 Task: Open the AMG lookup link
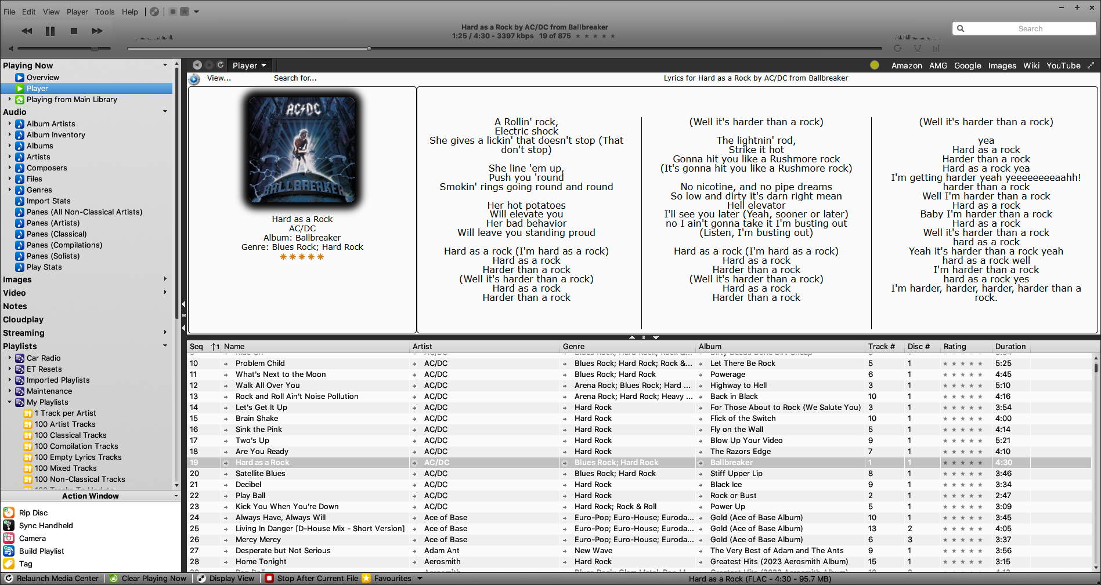(x=938, y=66)
